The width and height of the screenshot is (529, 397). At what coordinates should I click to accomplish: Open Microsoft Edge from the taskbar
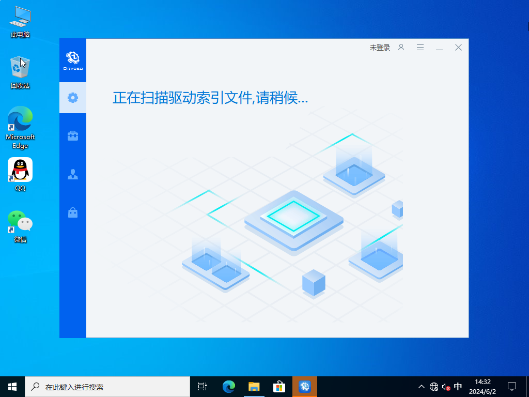click(228, 386)
